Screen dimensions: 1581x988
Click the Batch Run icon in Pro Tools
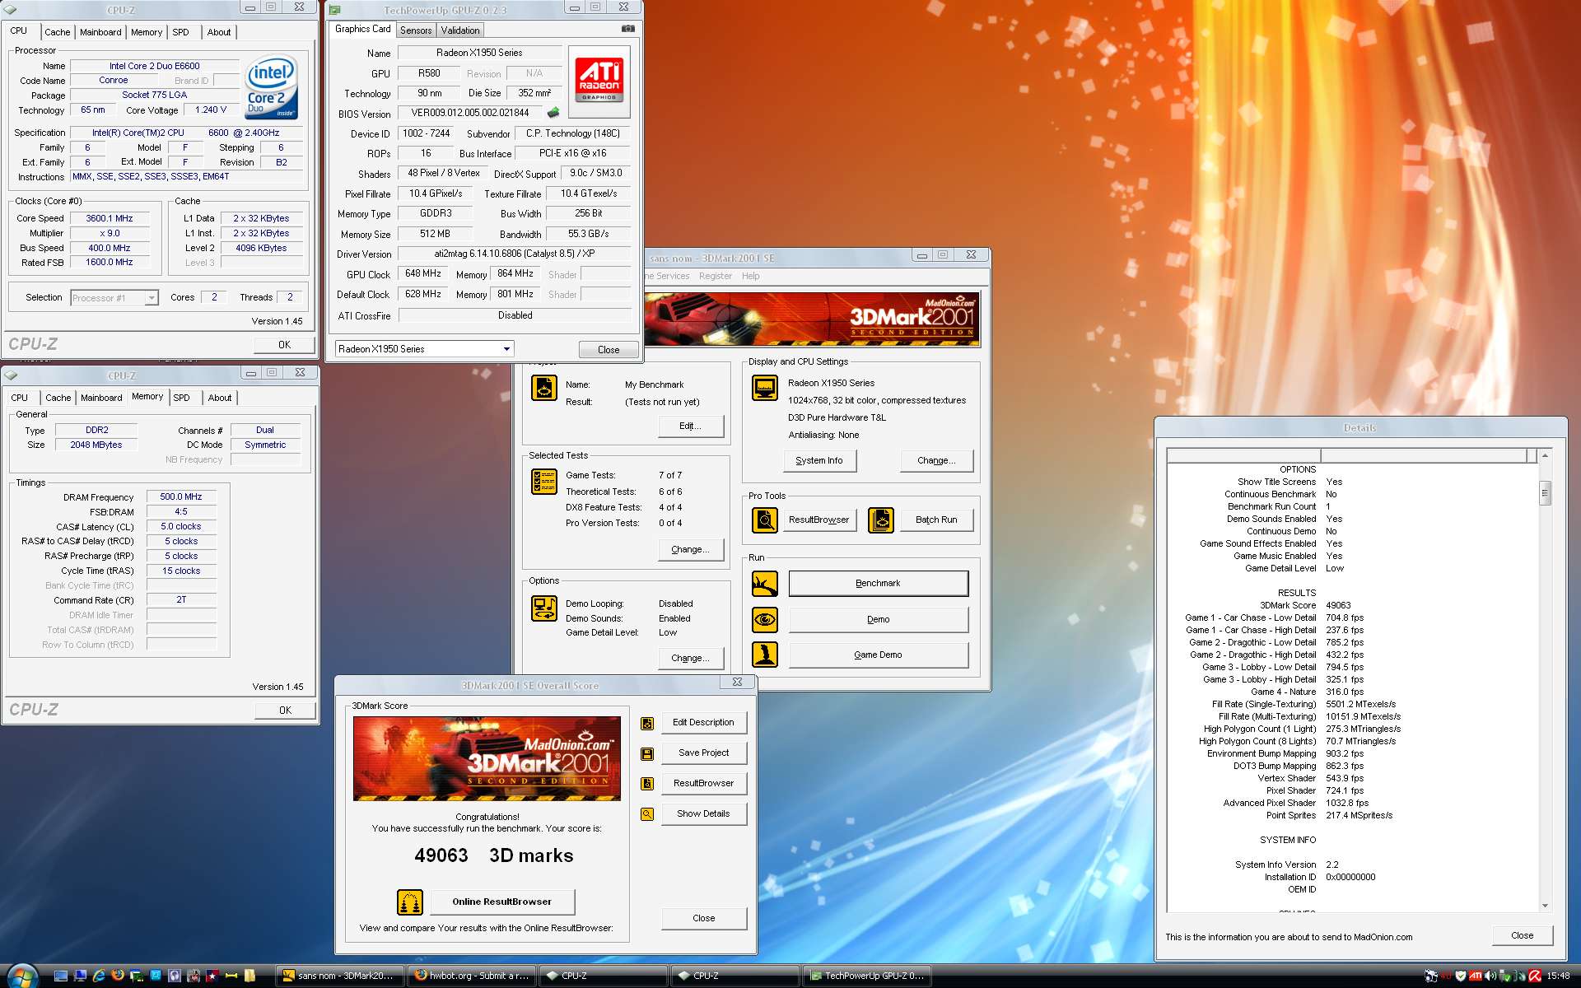coord(881,520)
